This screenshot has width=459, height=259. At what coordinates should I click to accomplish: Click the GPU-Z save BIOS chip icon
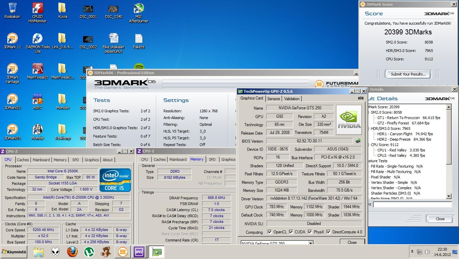358,141
